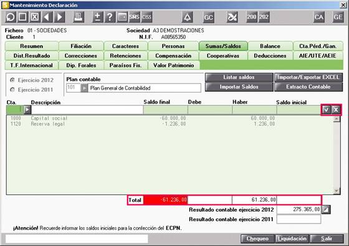Viewport: 349px width, 246px height.
Task: Open the Filiación tab
Action: tap(81, 46)
